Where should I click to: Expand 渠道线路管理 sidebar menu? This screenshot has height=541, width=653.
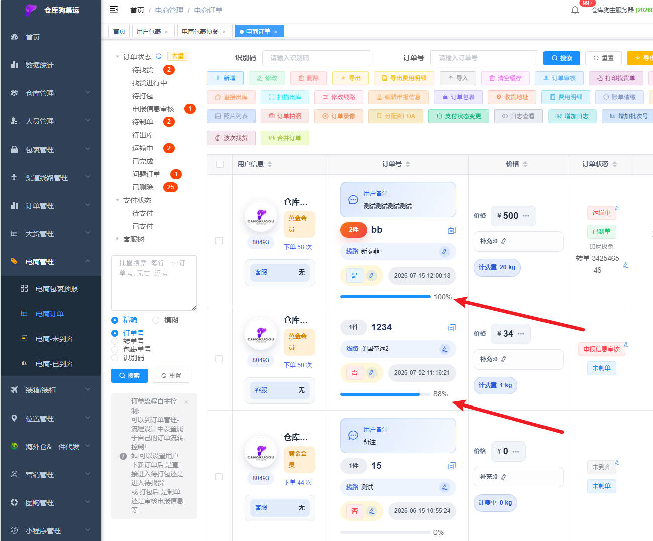pyautogui.click(x=50, y=178)
